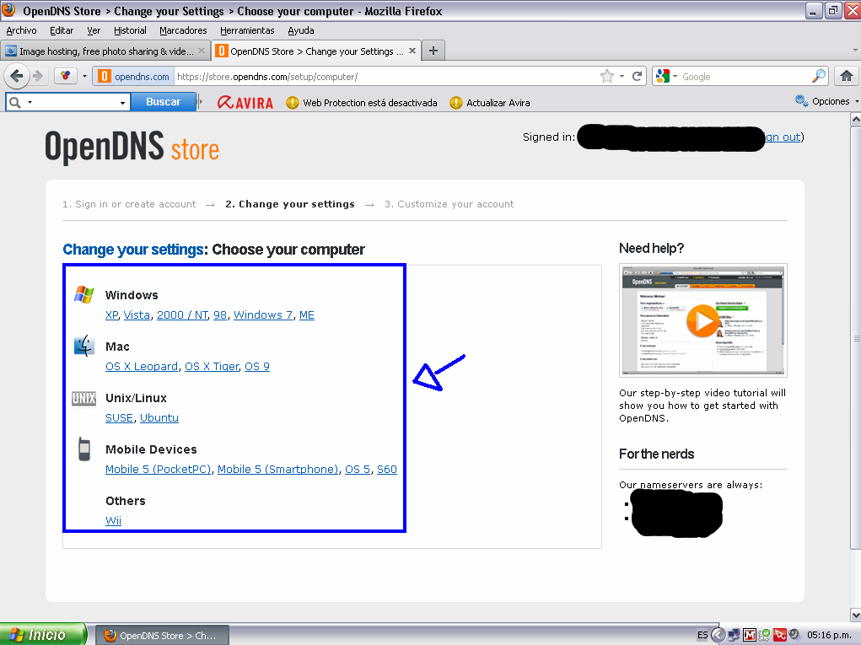Choose the S60 link
This screenshot has width=861, height=645.
pos(386,470)
